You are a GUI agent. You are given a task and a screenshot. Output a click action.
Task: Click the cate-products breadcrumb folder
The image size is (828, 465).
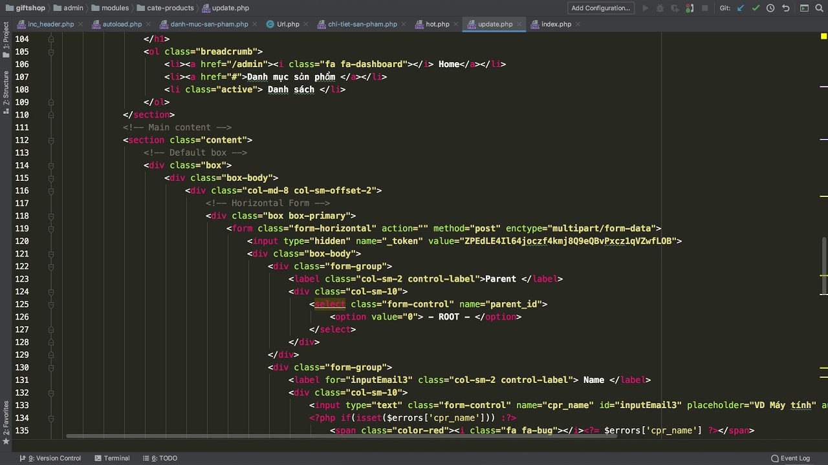click(x=166, y=8)
